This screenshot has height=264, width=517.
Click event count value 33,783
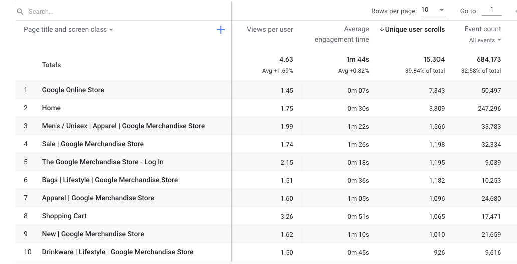(x=491, y=126)
